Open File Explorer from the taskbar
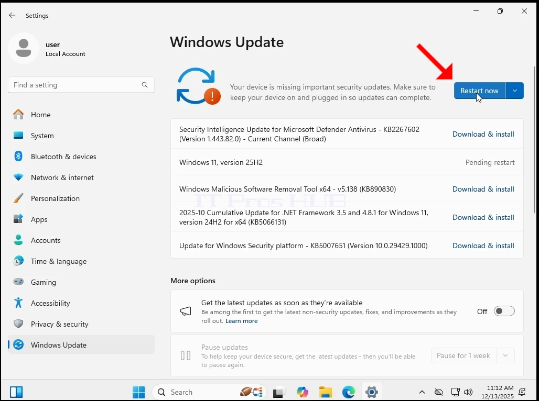Viewport: 539px width, 401px height. point(326,392)
